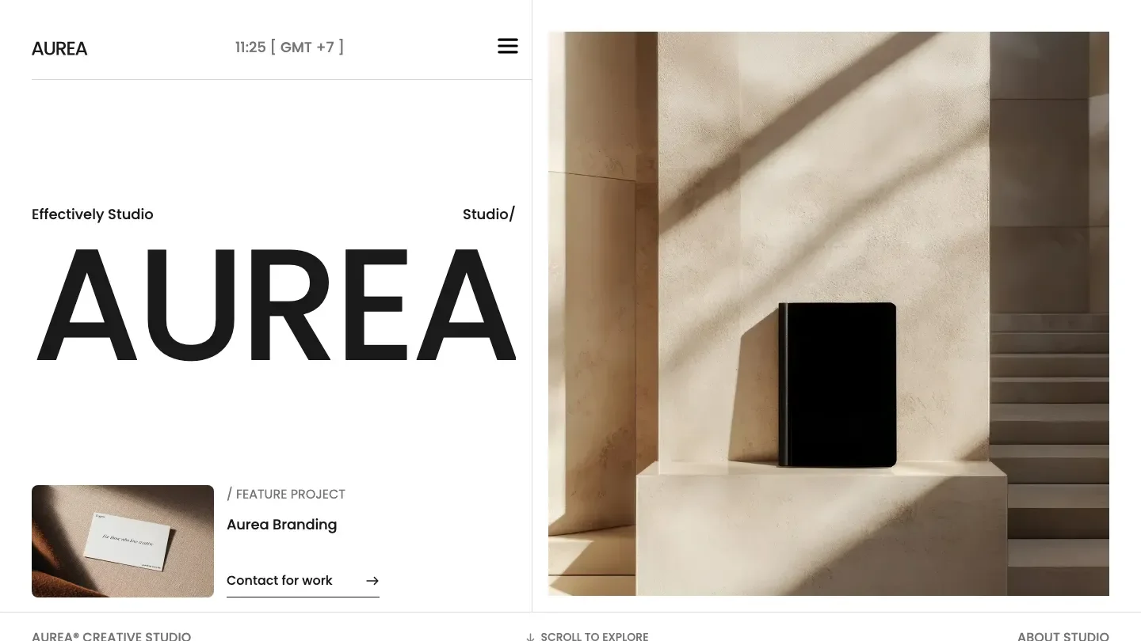
Task: Open the hamburger menu
Action: [x=508, y=46]
